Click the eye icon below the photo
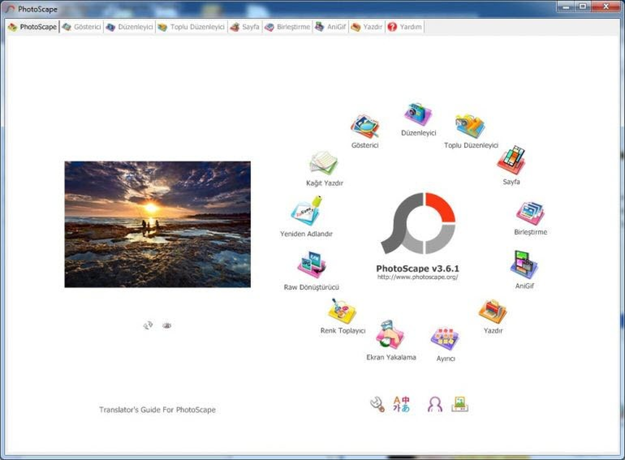The image size is (625, 460). click(167, 326)
